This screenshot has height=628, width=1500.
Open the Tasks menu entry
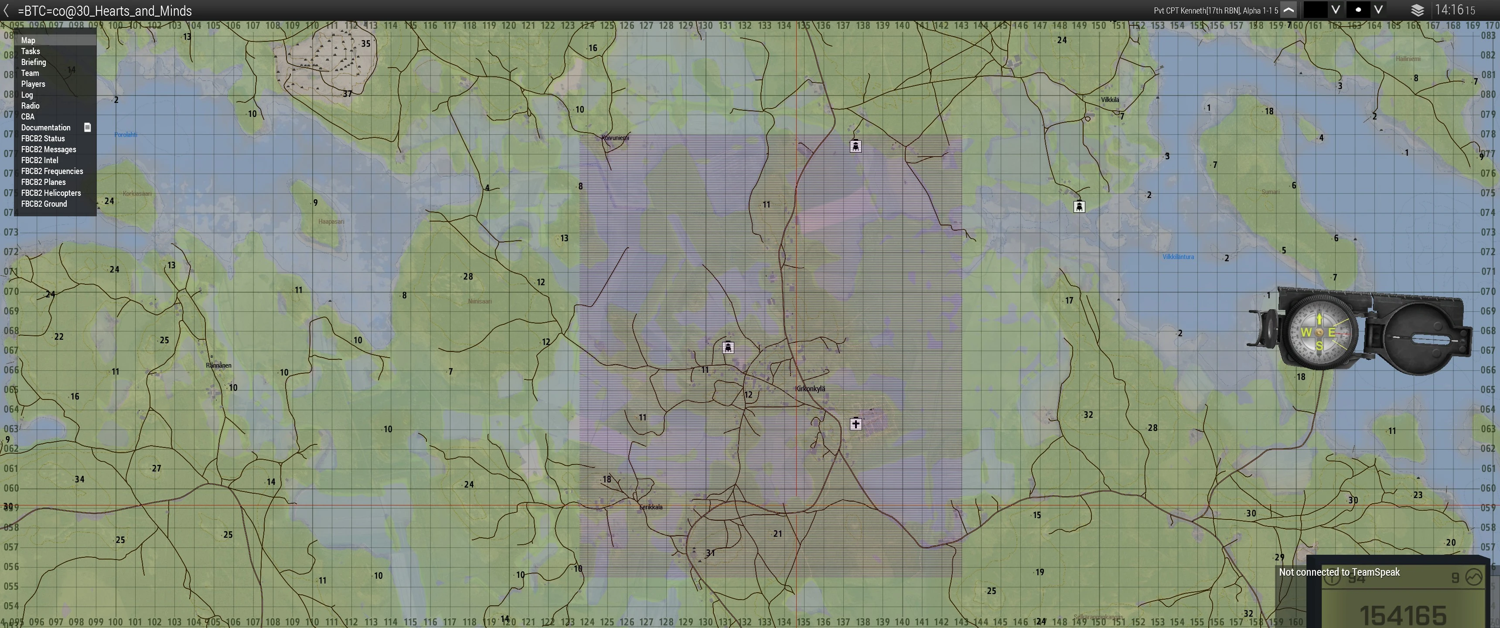(31, 51)
